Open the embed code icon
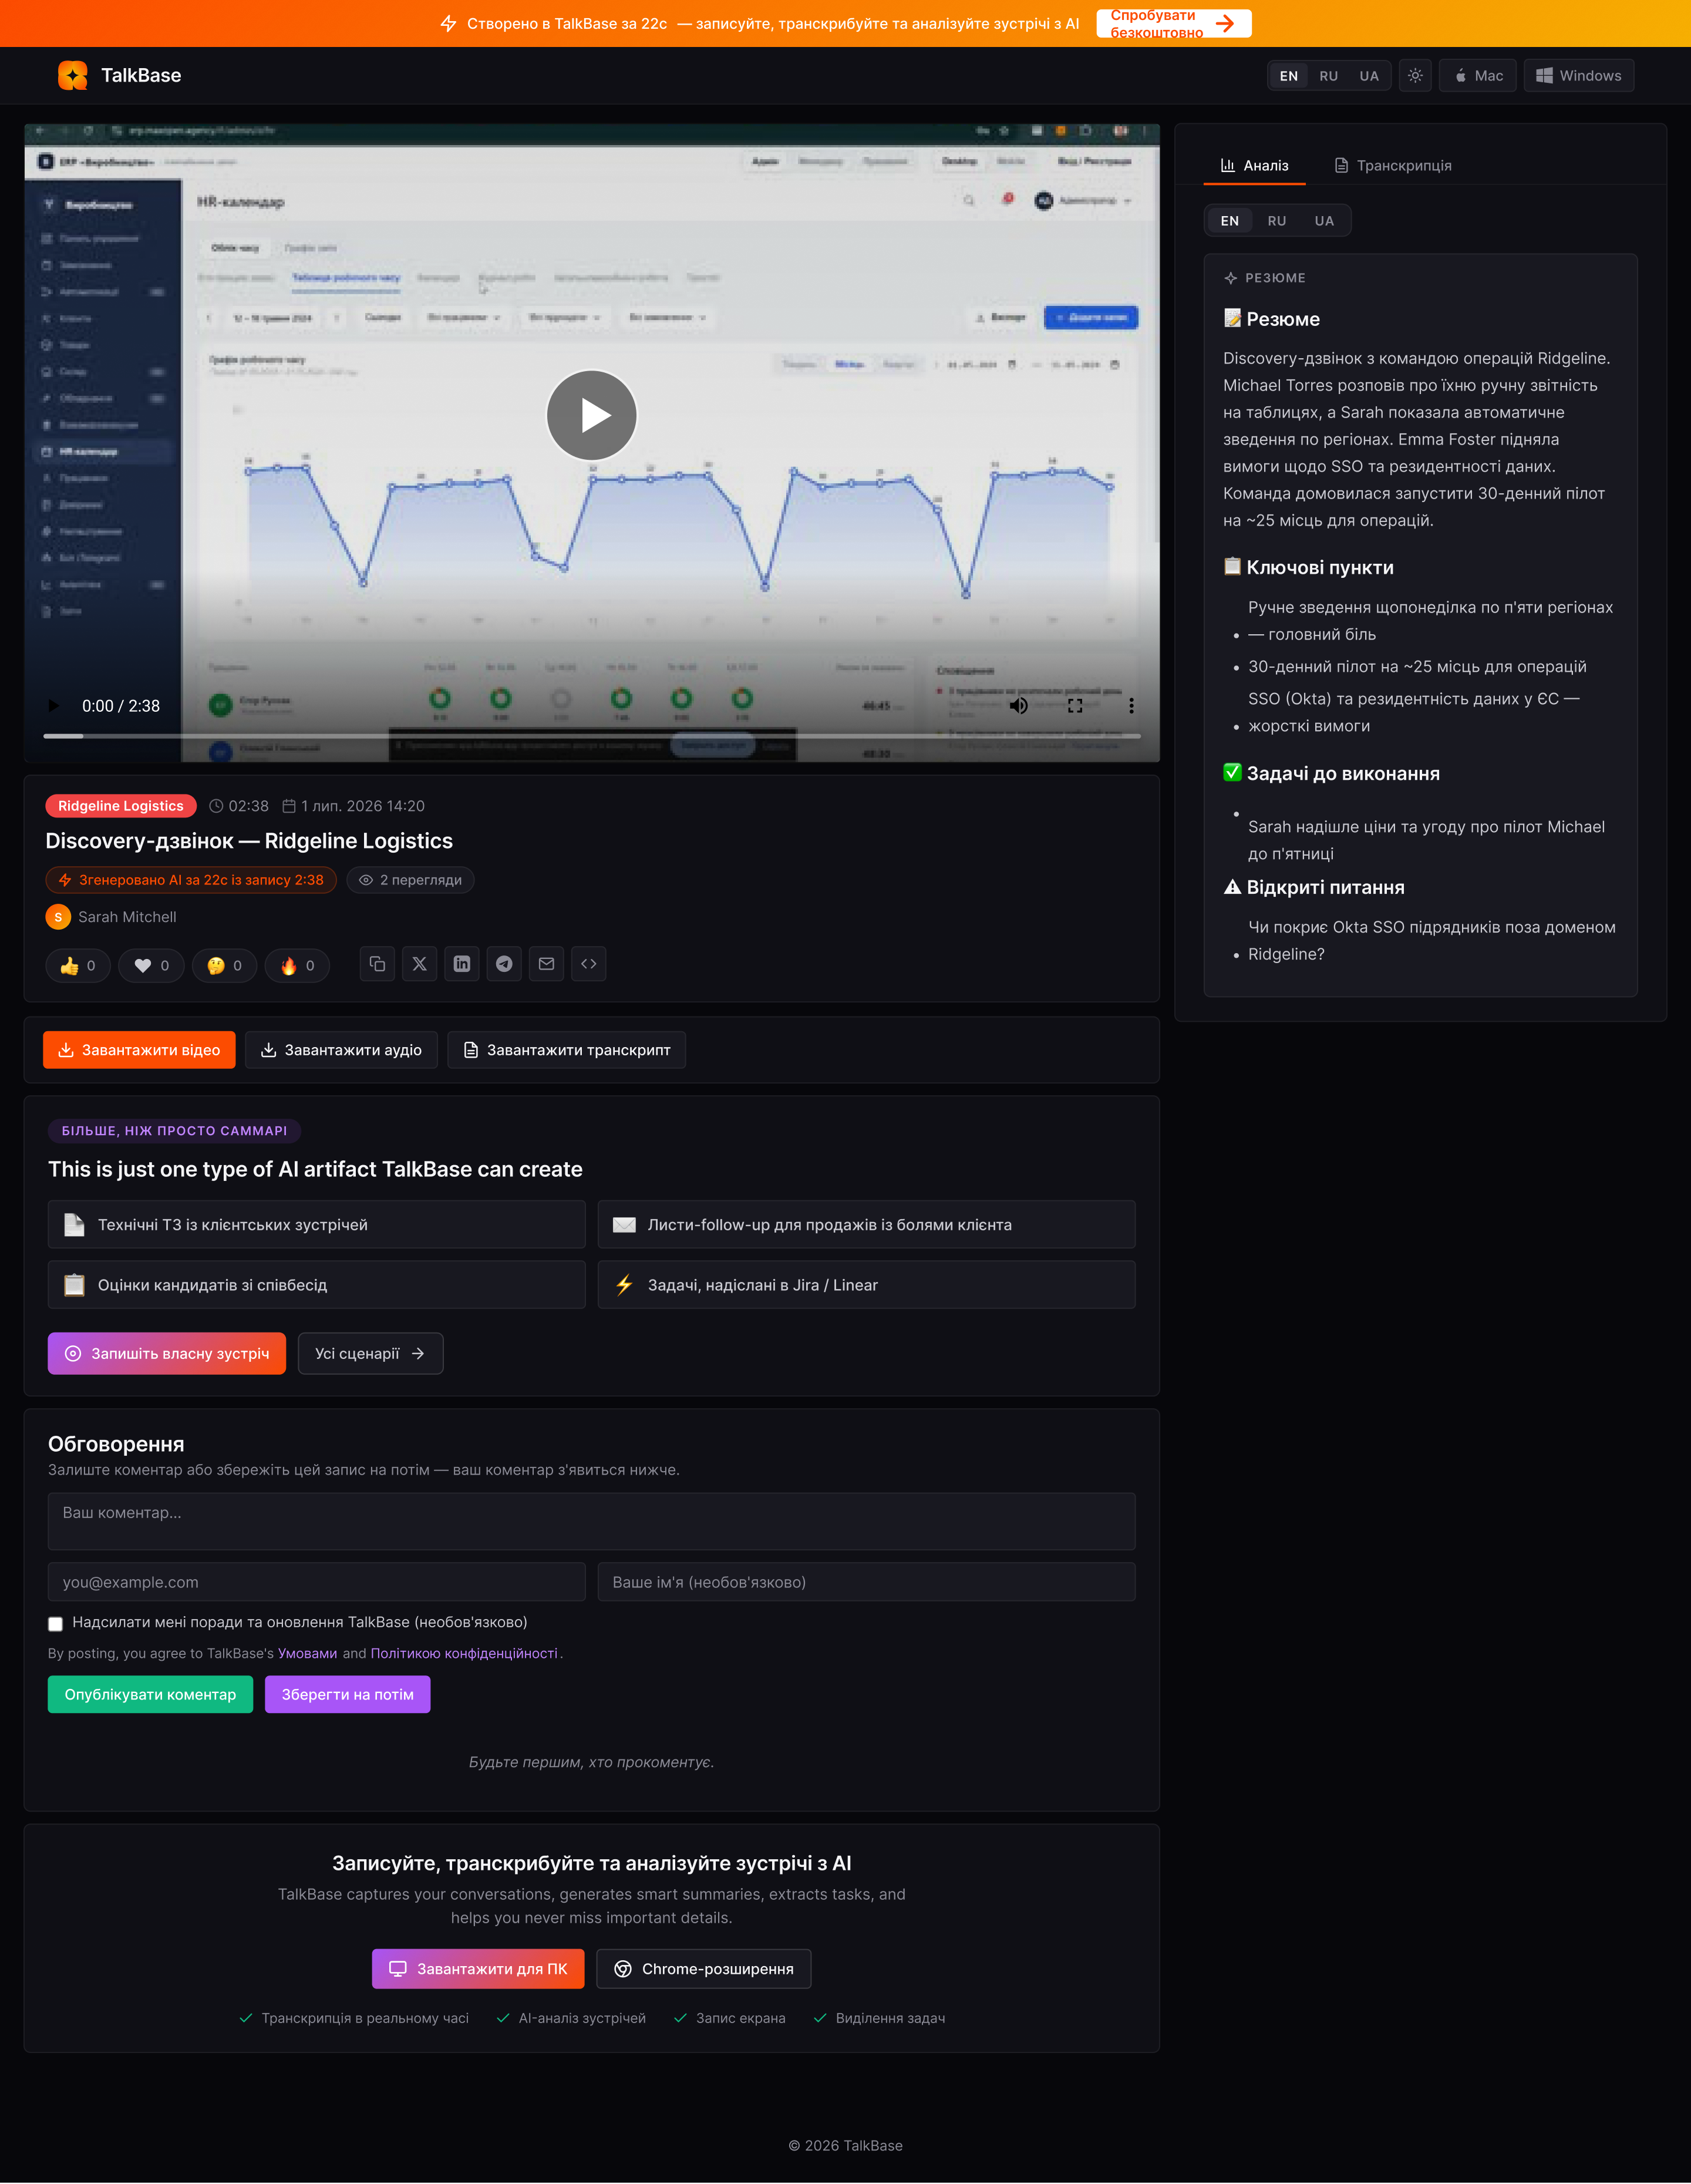Image resolution: width=1691 pixels, height=2184 pixels. coord(589,964)
